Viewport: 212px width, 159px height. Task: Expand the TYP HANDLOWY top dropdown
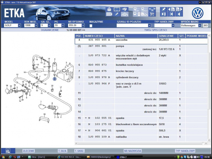pos(173,25)
